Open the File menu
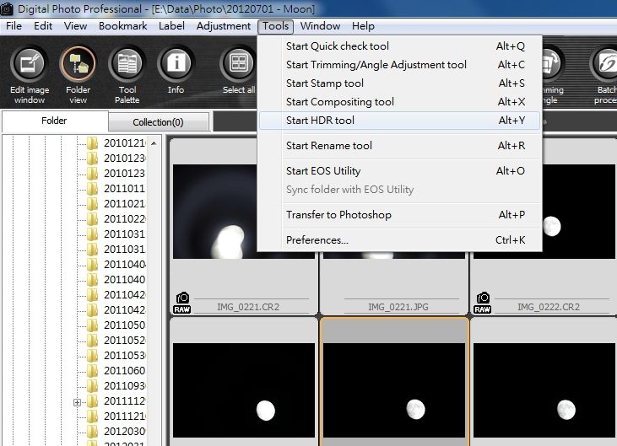Screen dimensions: 617x446 coord(14,26)
